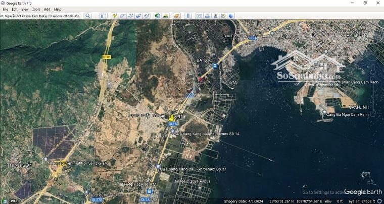The width and height of the screenshot is (384, 204).
Task: Start the Record a Tour tool
Action: click(147, 16)
